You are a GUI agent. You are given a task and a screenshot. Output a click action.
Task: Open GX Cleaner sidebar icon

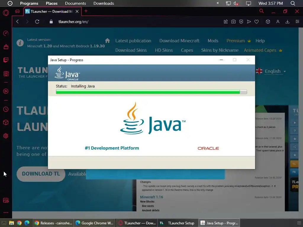(x=6, y=47)
